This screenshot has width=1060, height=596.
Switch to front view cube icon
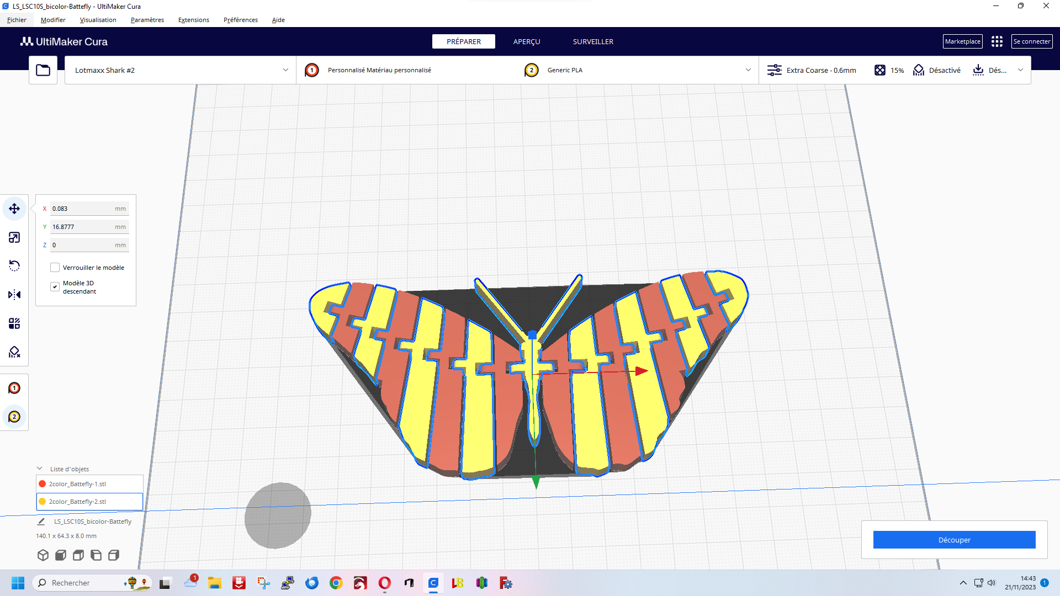click(x=61, y=555)
